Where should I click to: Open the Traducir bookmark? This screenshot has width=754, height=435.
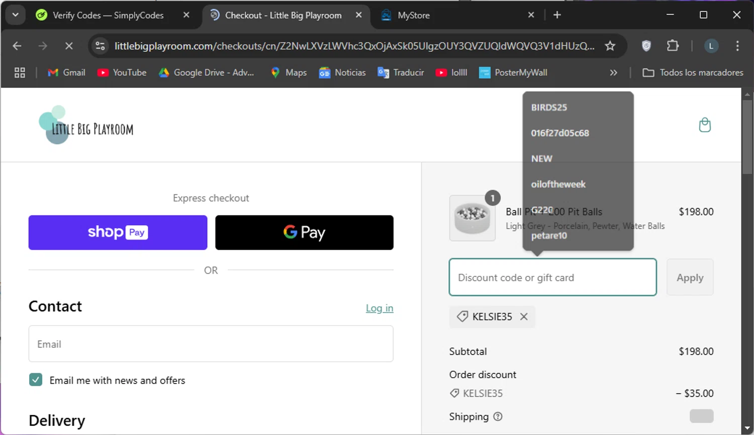point(401,73)
